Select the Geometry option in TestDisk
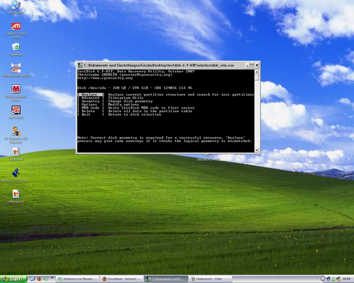Image resolution: width=354 pixels, height=283 pixels. 91,101
